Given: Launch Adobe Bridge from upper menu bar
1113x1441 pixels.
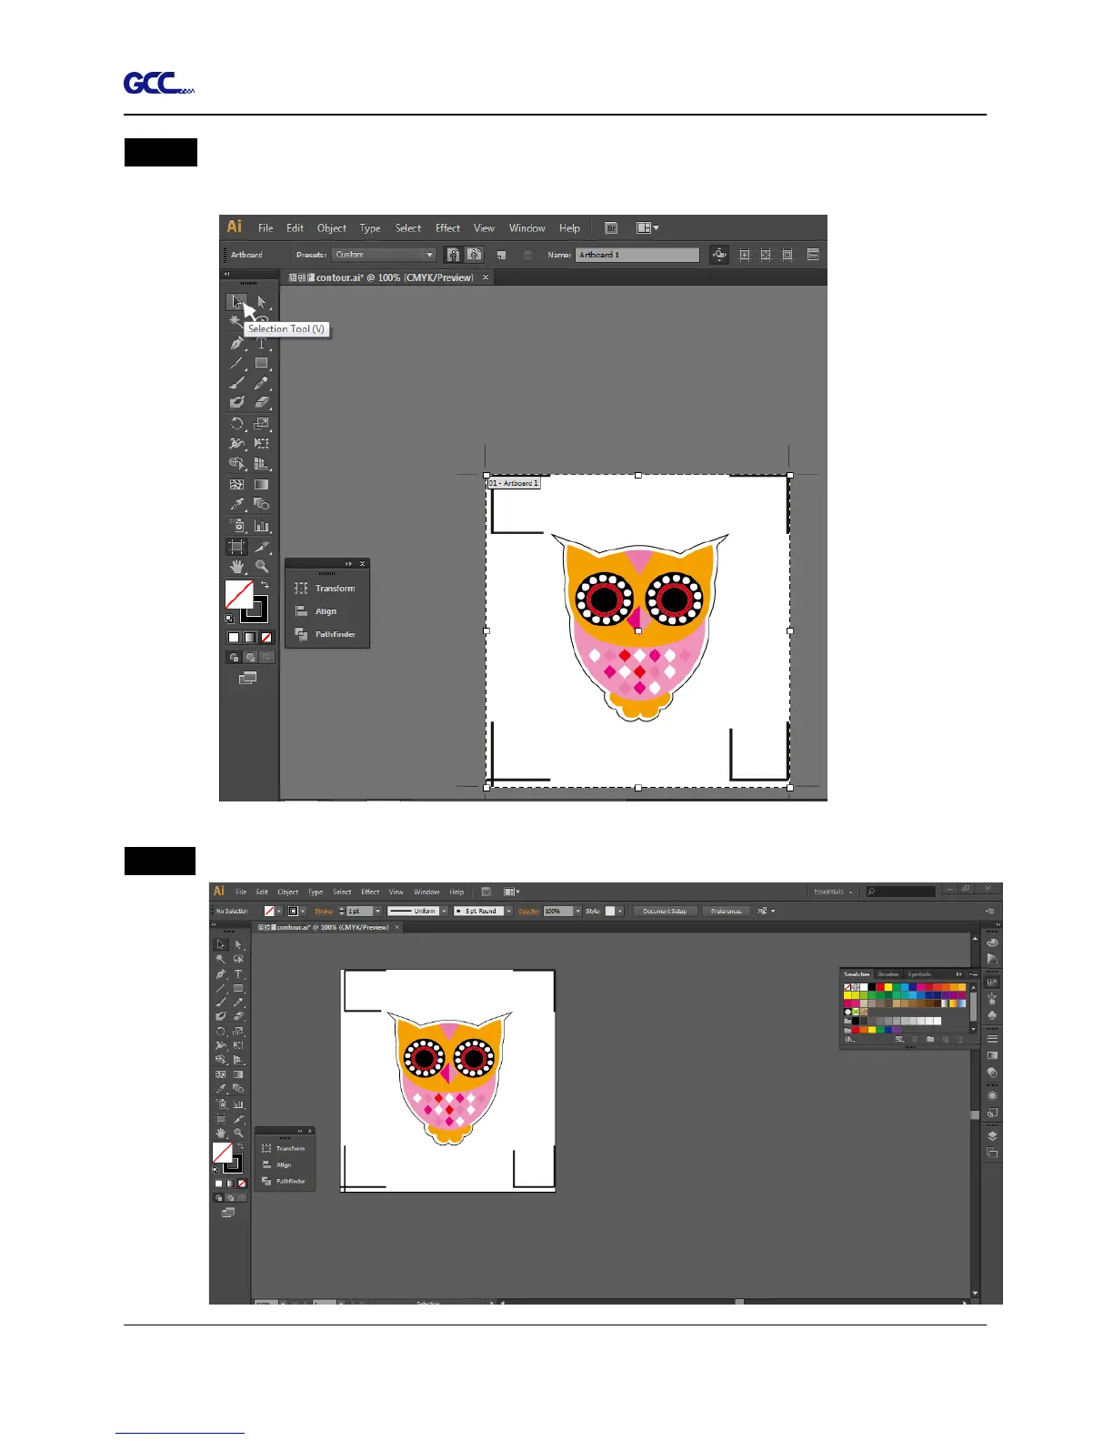Looking at the screenshot, I should (611, 228).
